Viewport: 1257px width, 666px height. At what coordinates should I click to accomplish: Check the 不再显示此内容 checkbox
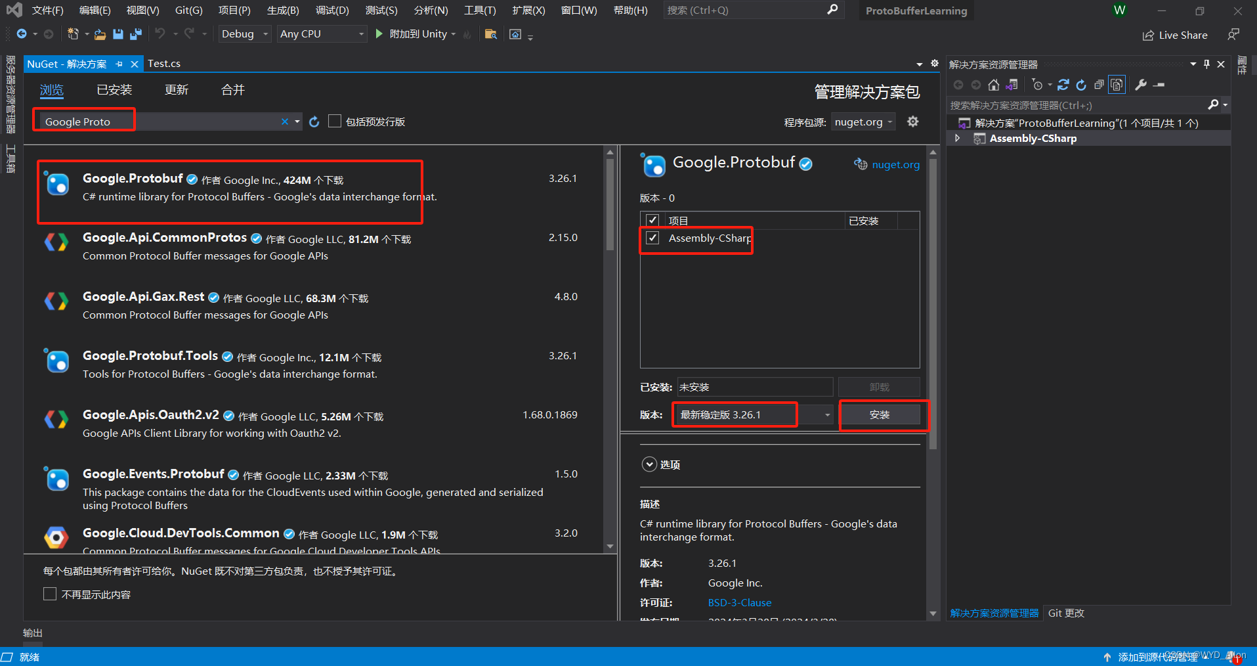50,594
